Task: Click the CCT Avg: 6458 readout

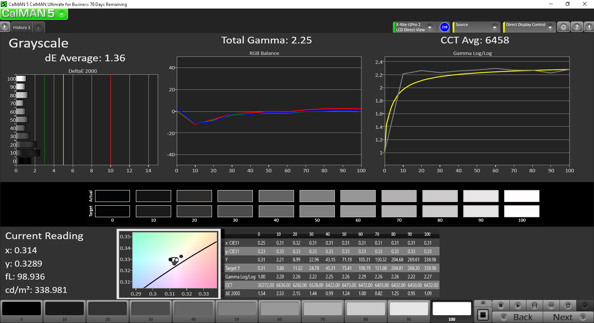Action: pos(475,40)
